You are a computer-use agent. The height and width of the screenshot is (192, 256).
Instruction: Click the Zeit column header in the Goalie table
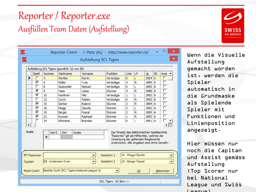coord(66,132)
